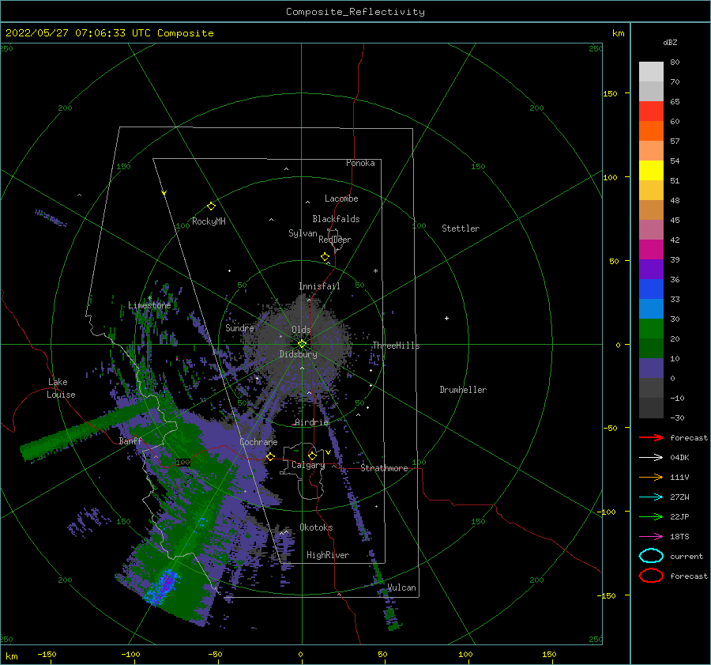Click the Sundre city label
This screenshot has height=665, width=711.
239,327
